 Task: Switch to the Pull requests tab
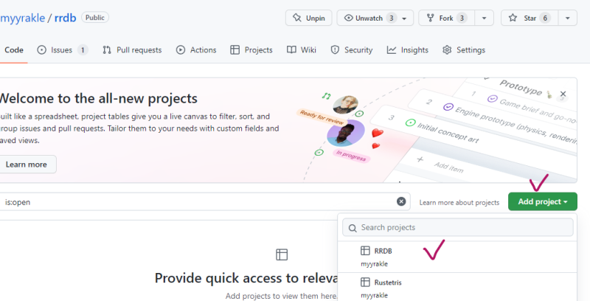(x=132, y=50)
